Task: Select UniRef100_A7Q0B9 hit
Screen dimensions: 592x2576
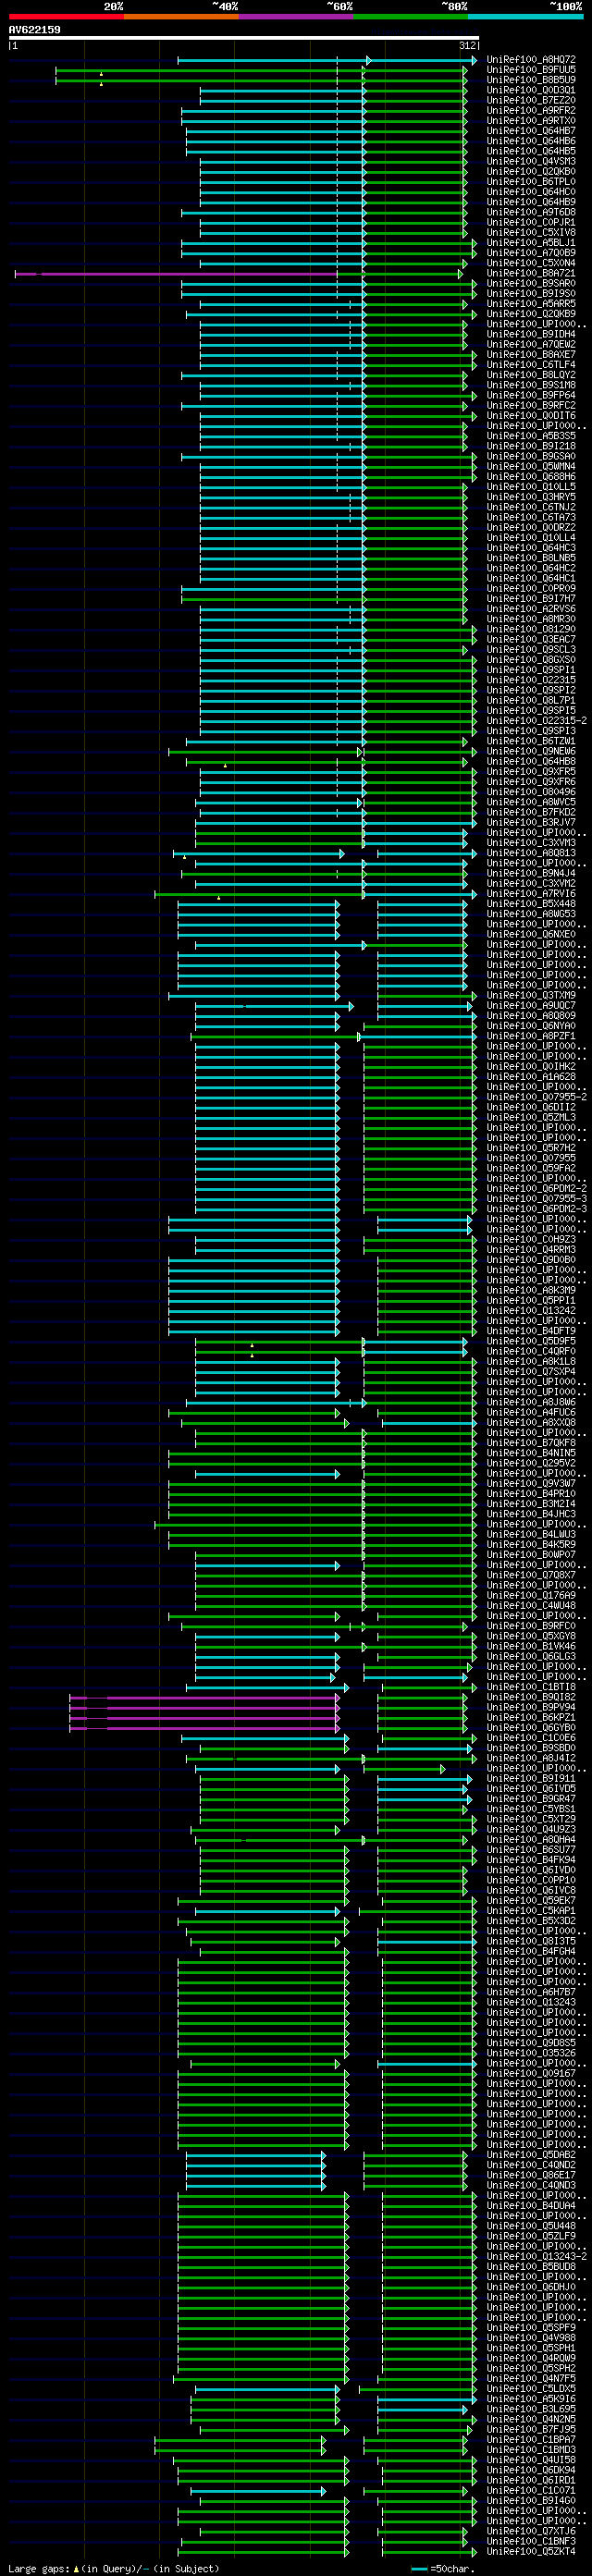Action: pyautogui.click(x=531, y=253)
